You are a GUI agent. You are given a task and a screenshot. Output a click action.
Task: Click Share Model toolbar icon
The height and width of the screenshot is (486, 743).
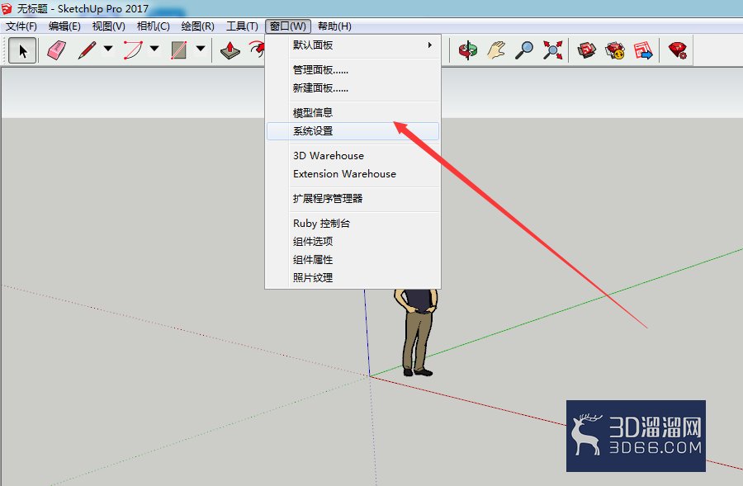click(x=615, y=50)
